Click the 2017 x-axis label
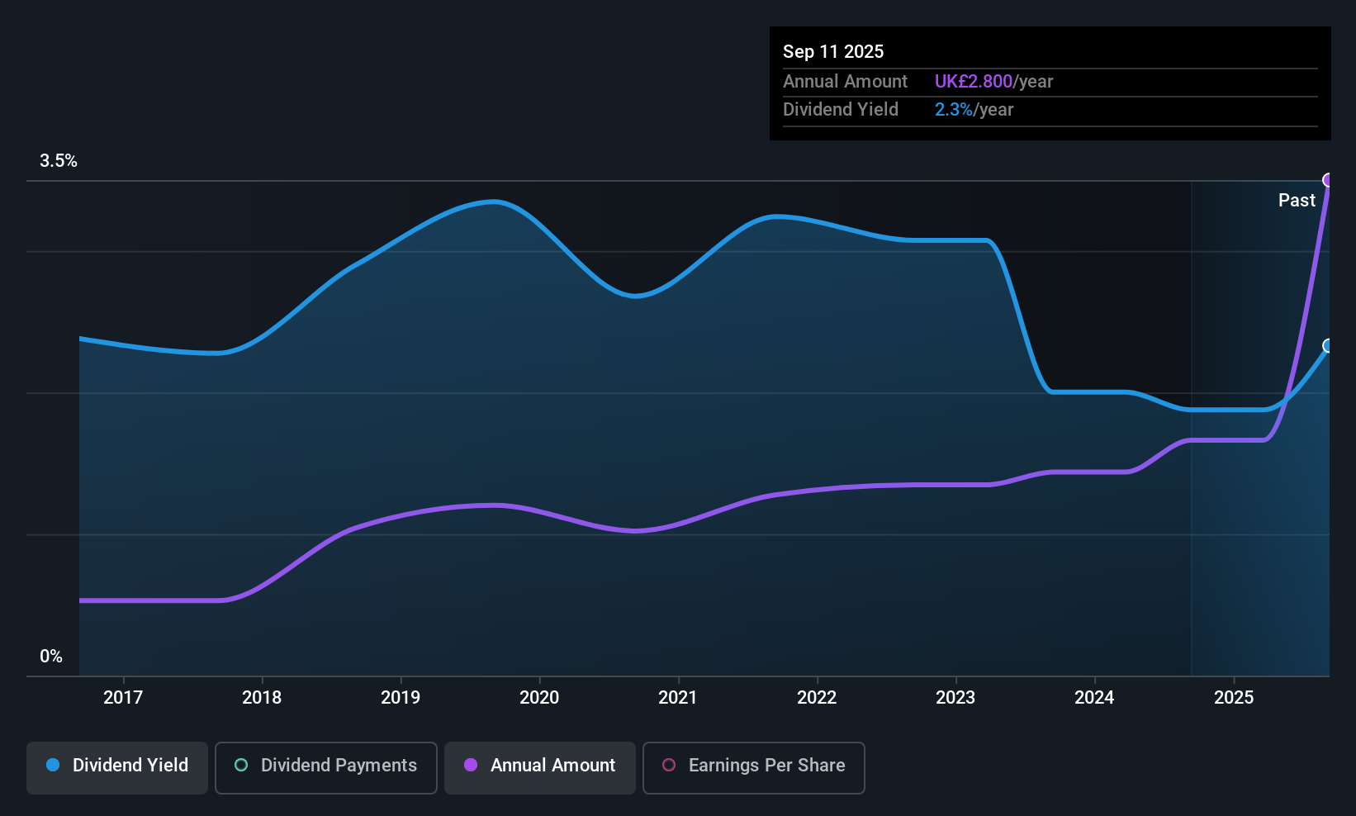This screenshot has height=816, width=1356. coord(123,698)
